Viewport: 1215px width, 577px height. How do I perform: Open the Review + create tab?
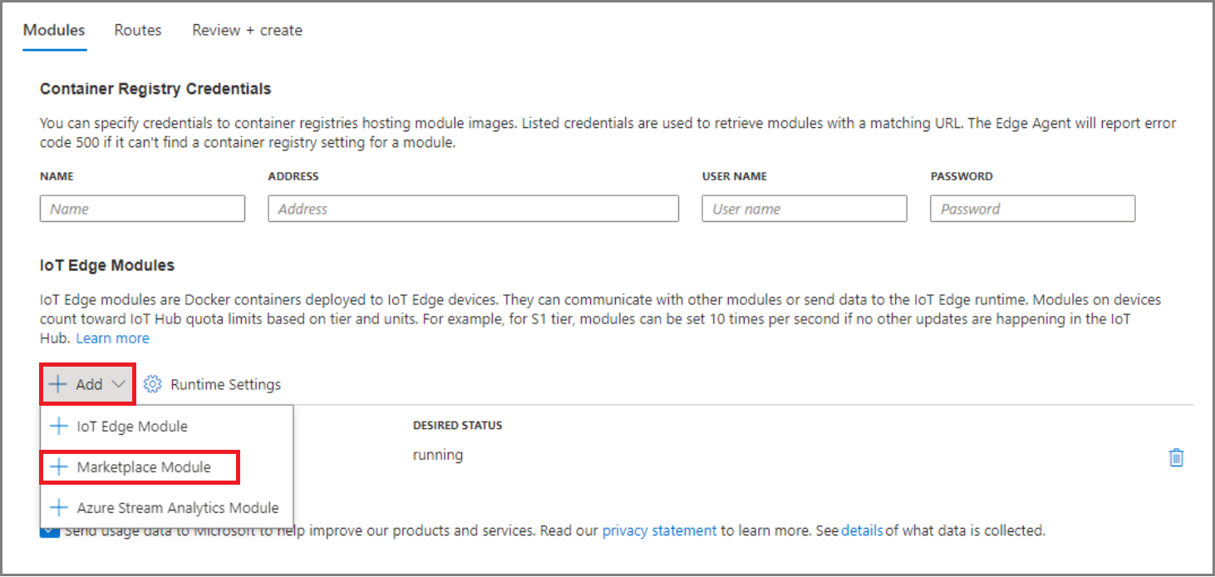coord(246,30)
